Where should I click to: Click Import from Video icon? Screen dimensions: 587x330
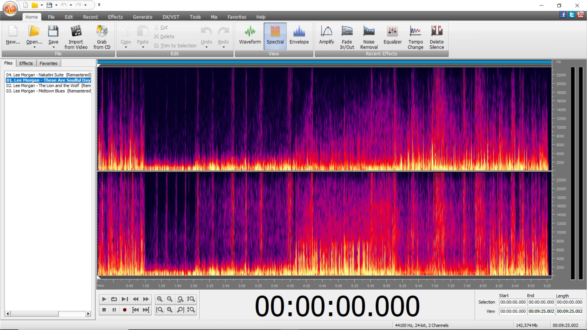[76, 31]
